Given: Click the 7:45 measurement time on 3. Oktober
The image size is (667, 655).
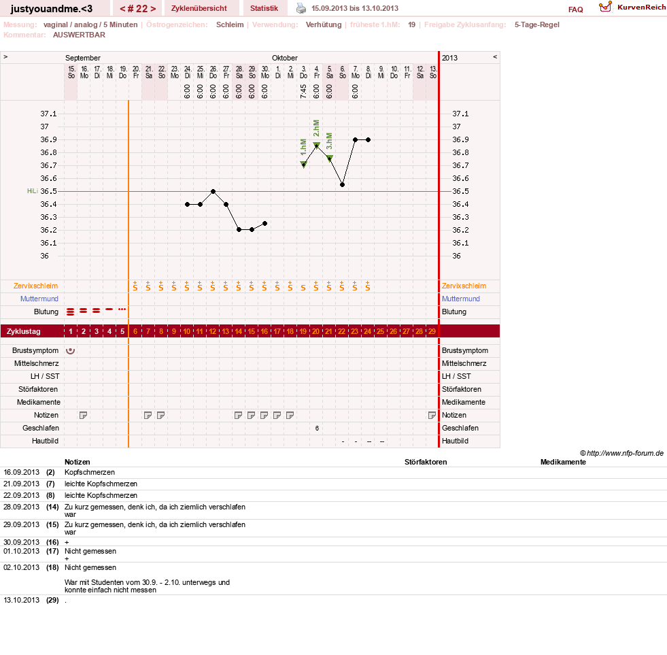Looking at the screenshot, I should 303,92.
